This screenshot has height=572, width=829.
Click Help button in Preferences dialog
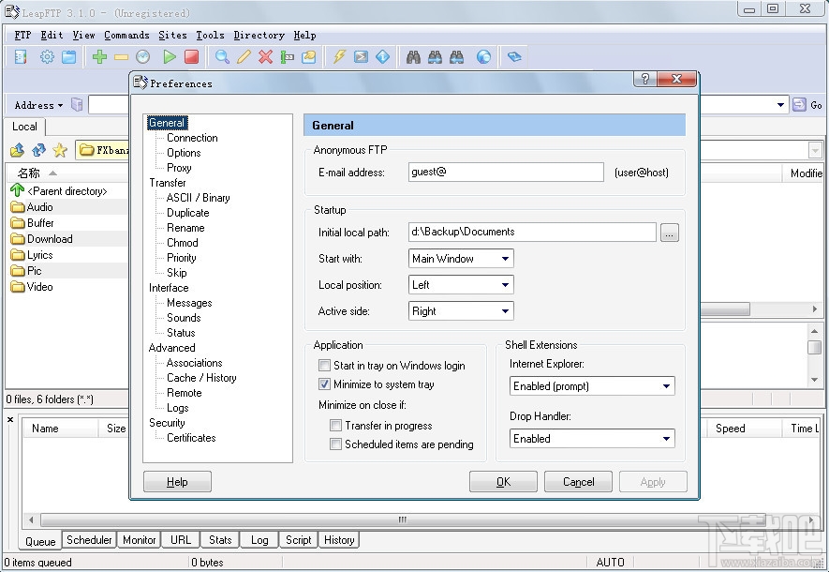(177, 482)
